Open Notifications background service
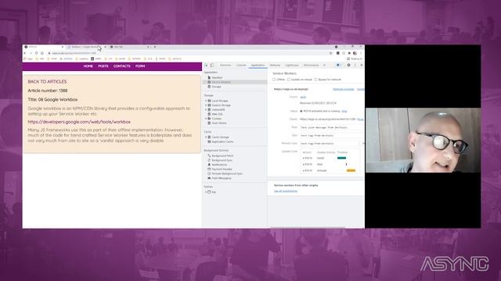 pyautogui.click(x=219, y=165)
